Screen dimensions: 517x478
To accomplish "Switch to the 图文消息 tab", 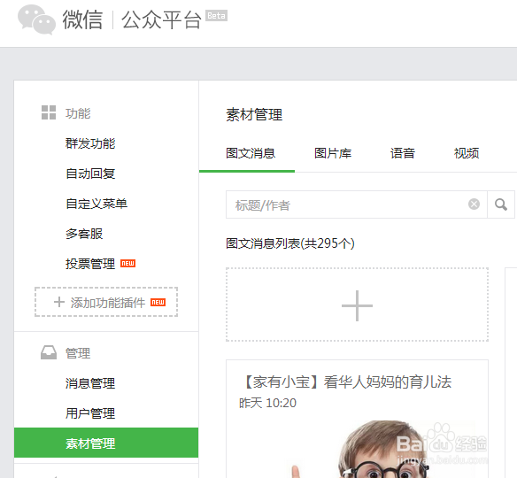I will click(251, 153).
